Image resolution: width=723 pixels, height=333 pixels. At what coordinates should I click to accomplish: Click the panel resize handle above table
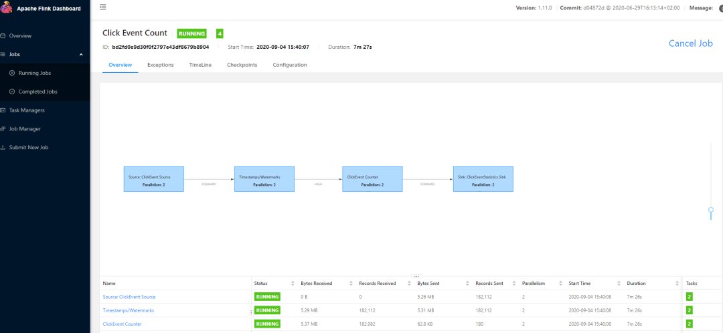416,276
